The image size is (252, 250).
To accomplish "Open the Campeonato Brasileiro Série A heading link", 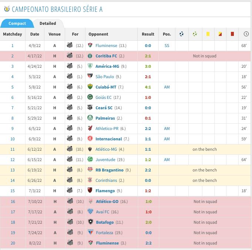I will point(57,9).
